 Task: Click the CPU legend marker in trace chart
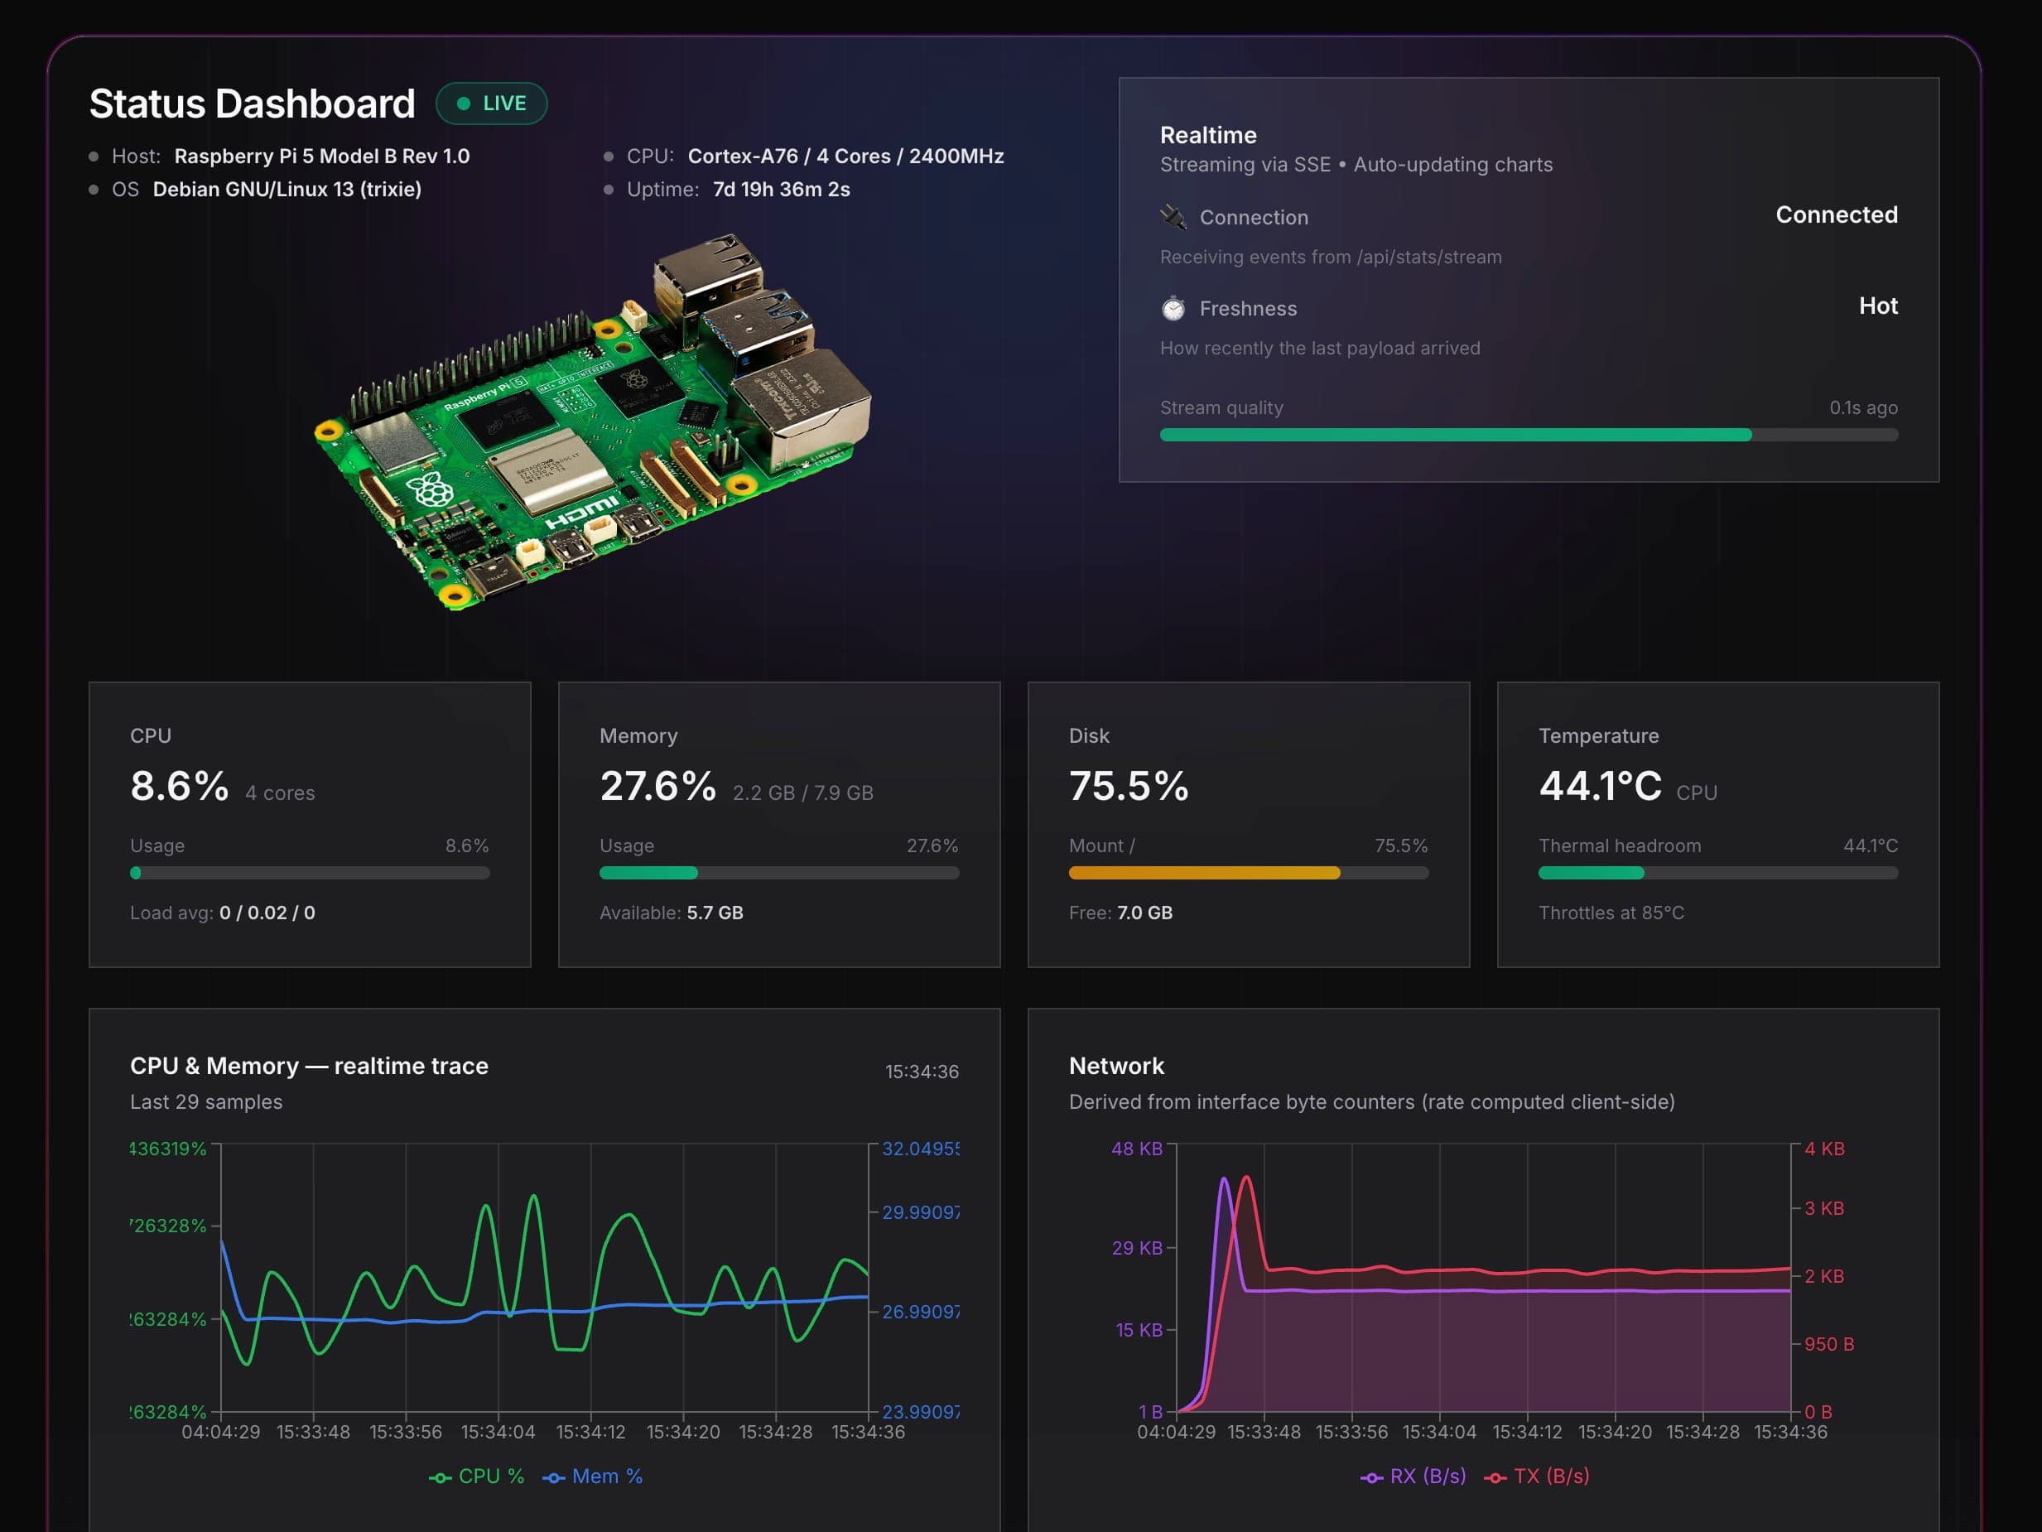tap(440, 1476)
